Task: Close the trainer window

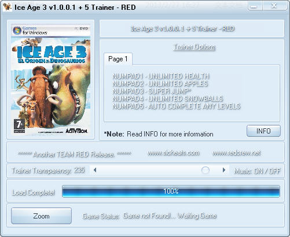Action: click(x=274, y=6)
